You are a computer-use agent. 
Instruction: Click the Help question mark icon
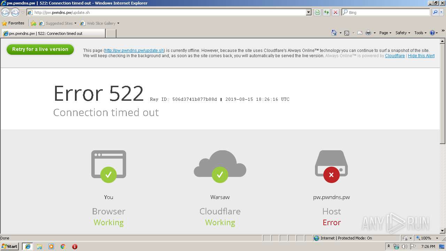(432, 33)
